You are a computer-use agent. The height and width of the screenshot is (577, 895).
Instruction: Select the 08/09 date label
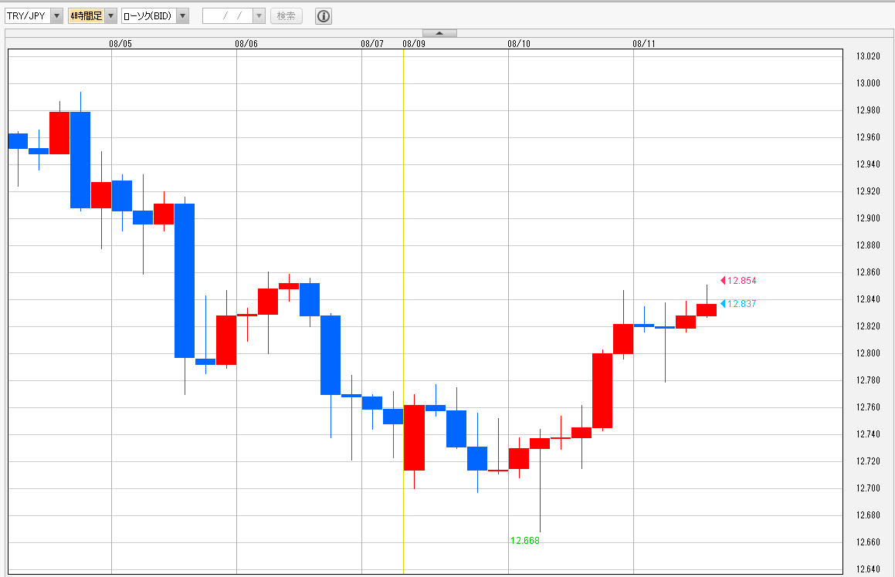pyautogui.click(x=414, y=44)
